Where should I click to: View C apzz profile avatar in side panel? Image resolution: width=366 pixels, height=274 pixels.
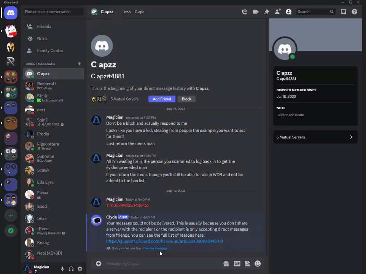(285, 49)
